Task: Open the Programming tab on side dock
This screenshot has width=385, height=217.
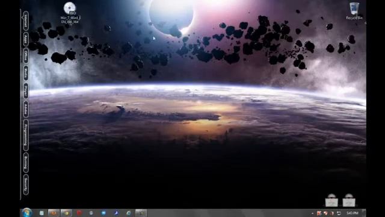Action: click(x=25, y=135)
